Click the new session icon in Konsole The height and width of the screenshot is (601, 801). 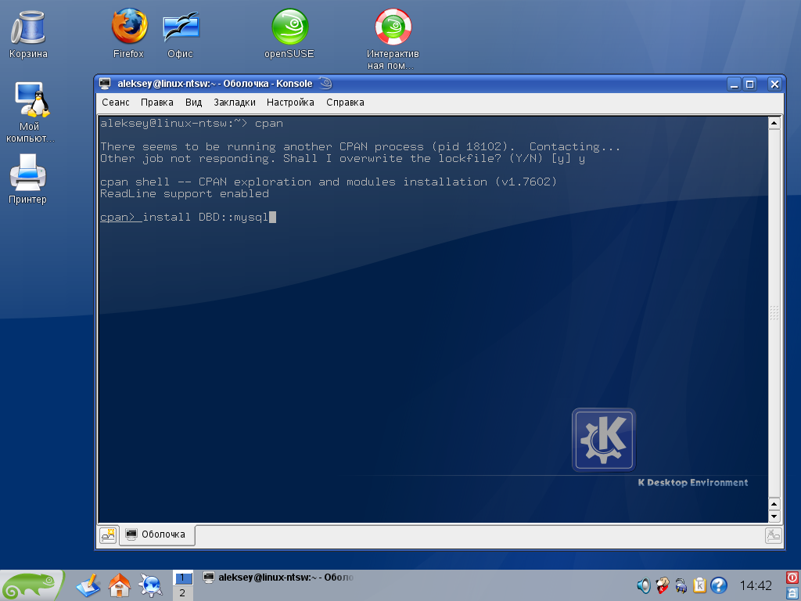coord(108,534)
